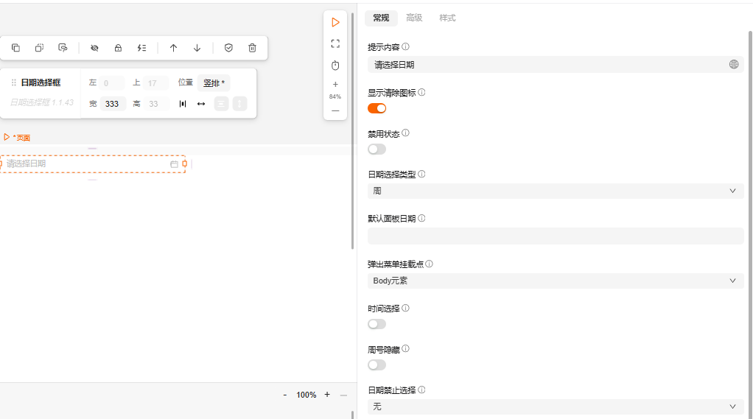Turn off 显示清除图标 switch
Image resolution: width=753 pixels, height=419 pixels.
tap(376, 108)
